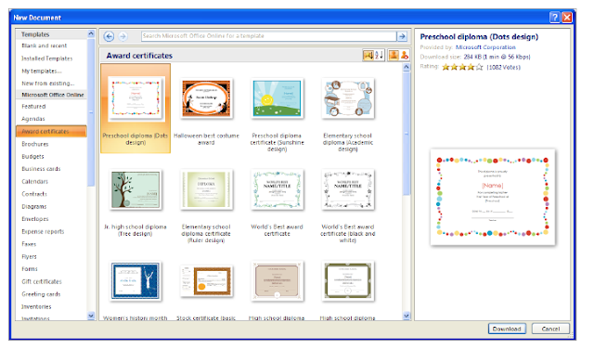
Task: Click the category list scrollbar thumb
Action: pos(91,112)
